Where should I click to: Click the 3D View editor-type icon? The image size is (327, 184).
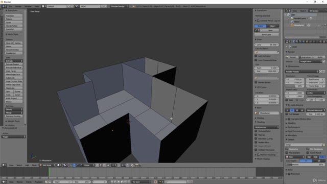(x=4, y=165)
